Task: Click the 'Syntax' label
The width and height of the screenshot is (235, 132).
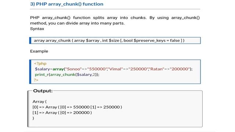Action: (37, 29)
